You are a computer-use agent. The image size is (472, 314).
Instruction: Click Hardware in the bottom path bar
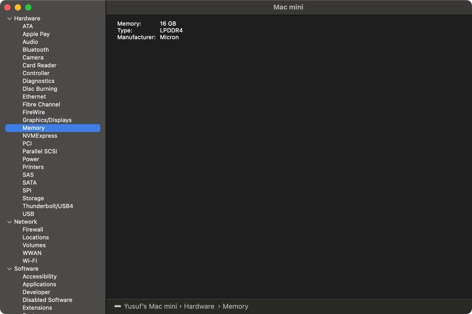click(199, 307)
